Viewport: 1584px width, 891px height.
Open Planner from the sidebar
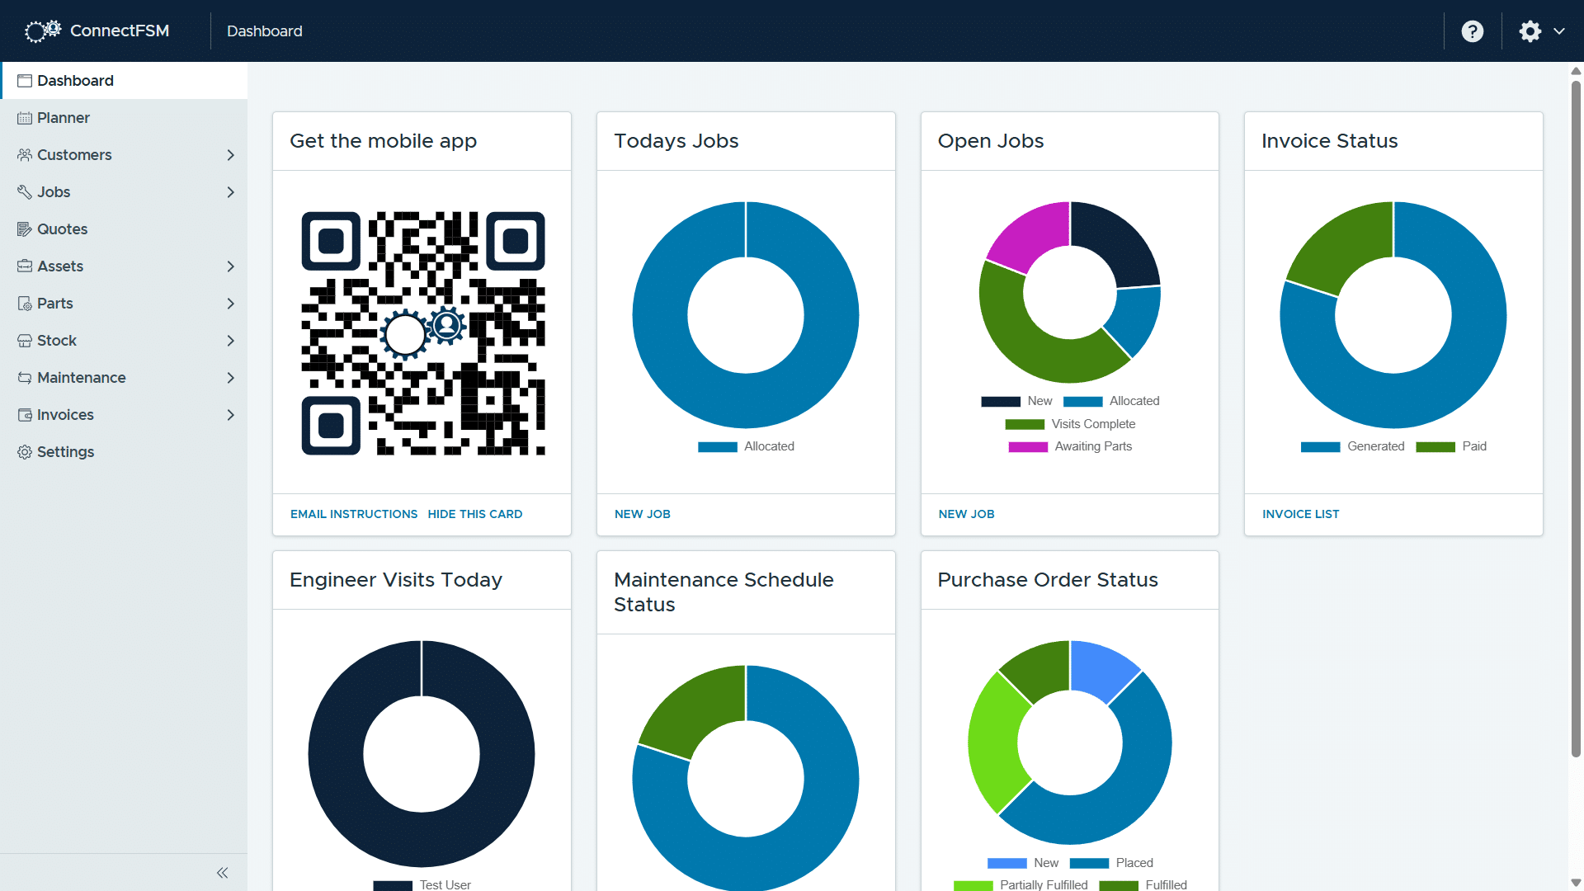(x=124, y=118)
